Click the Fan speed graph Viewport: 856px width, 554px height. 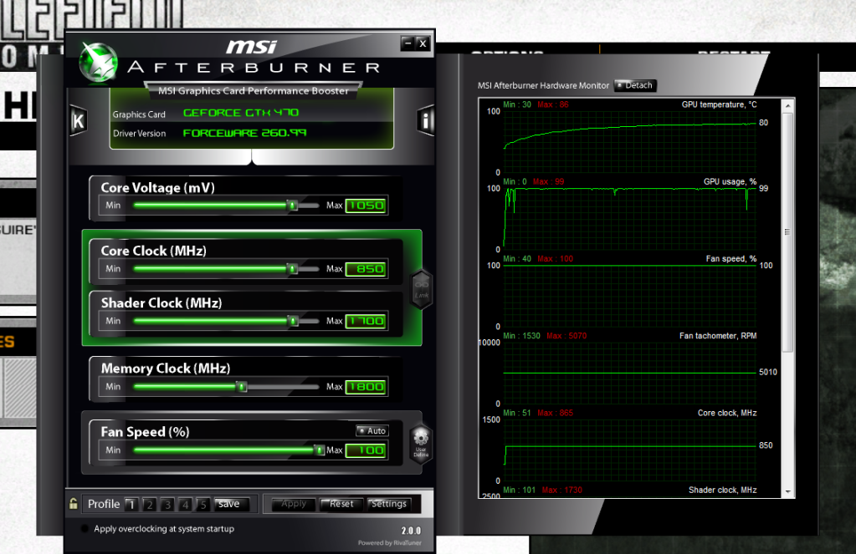629,296
